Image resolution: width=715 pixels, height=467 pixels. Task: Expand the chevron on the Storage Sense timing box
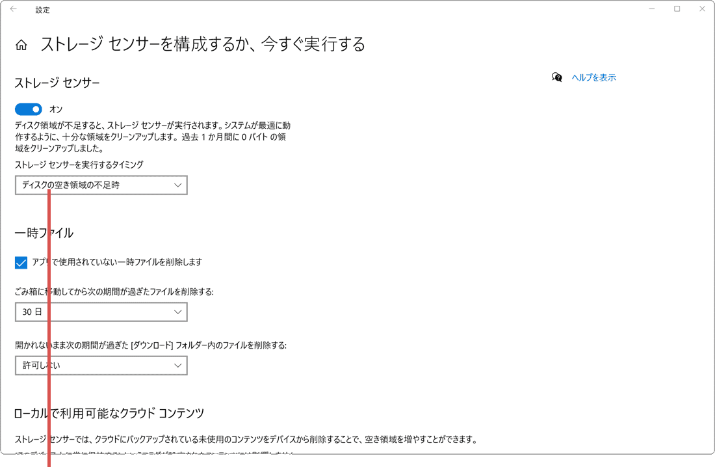click(x=176, y=185)
